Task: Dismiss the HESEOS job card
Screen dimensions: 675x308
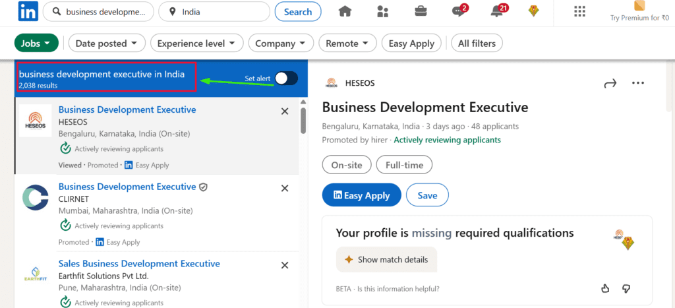Action: (x=285, y=111)
